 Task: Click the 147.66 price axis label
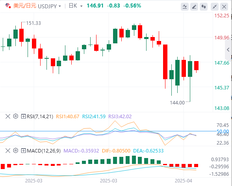click(x=222, y=63)
